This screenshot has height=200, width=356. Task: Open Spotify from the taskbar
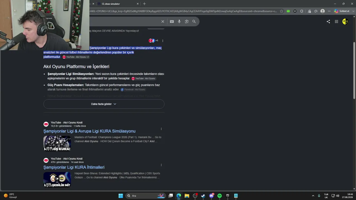pos(219,196)
